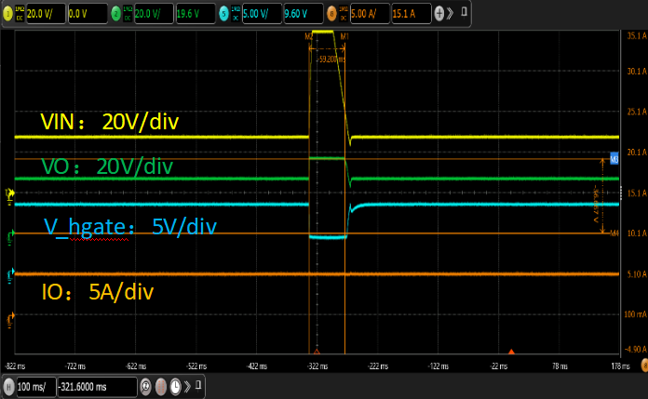Select the -321.6000 ms delay field
The width and height of the screenshot is (648, 399).
click(96, 383)
